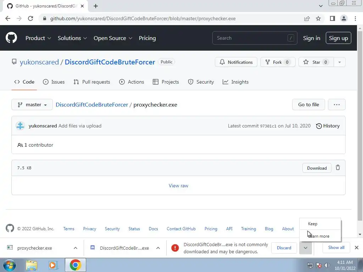363x272 pixels.
Task: Open the yukonscared owner link
Action: pyautogui.click(x=39, y=62)
